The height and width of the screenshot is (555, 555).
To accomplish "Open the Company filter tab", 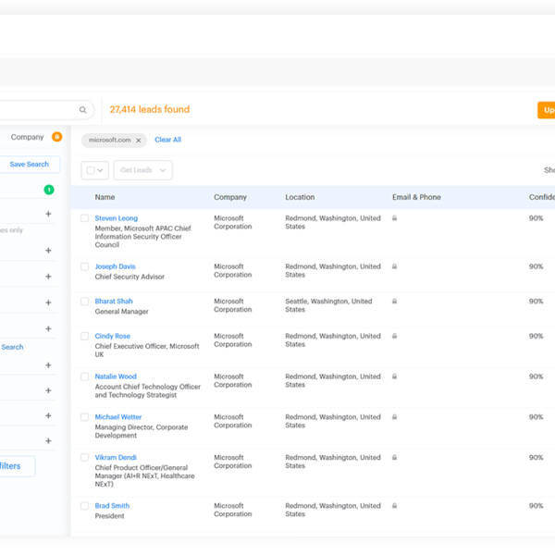I will [x=27, y=137].
